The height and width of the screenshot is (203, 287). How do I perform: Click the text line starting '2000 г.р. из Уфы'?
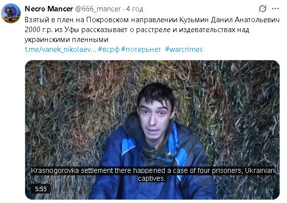(137, 30)
